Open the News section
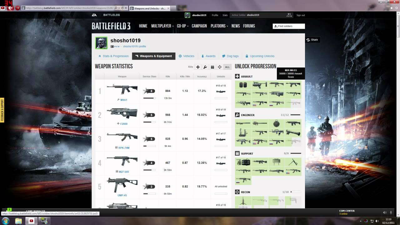Screen dimensions: 400x225 tap(236, 26)
